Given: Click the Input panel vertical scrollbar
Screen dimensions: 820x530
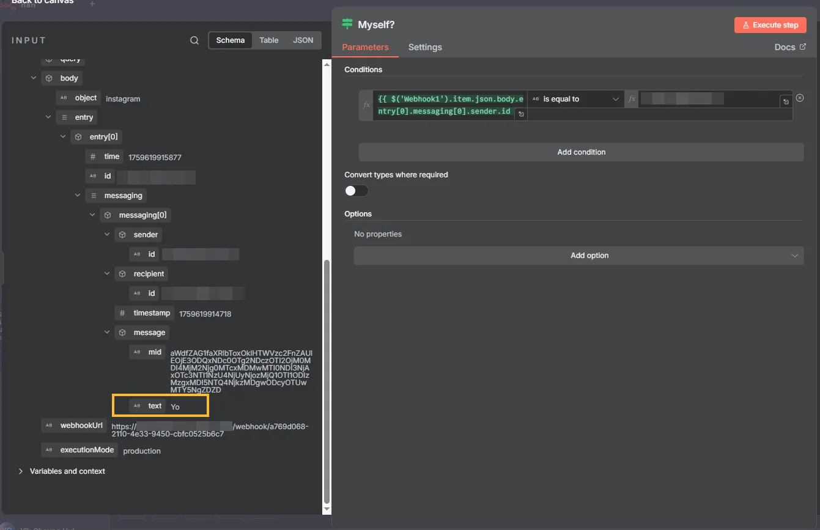Looking at the screenshot, I should click(327, 379).
